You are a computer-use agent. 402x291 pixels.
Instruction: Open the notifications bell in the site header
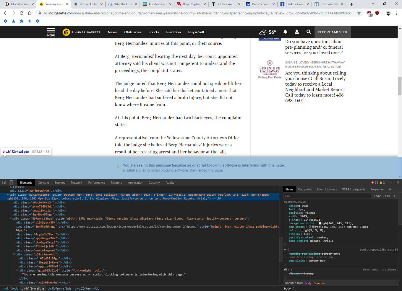click(285, 32)
